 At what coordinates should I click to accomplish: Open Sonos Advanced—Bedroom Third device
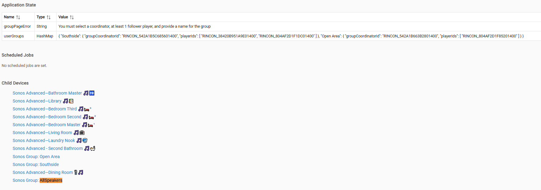[x=45, y=109]
